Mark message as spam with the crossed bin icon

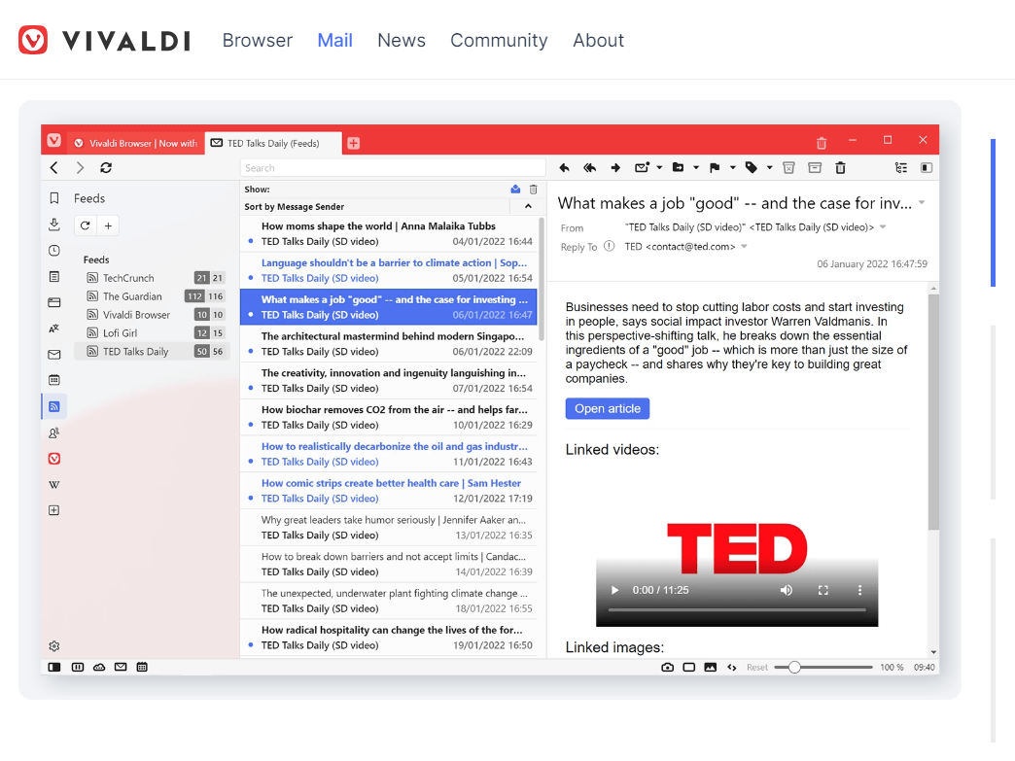(788, 167)
